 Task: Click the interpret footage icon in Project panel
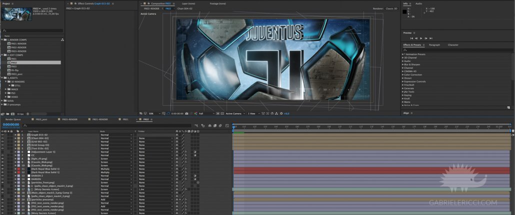point(2,114)
